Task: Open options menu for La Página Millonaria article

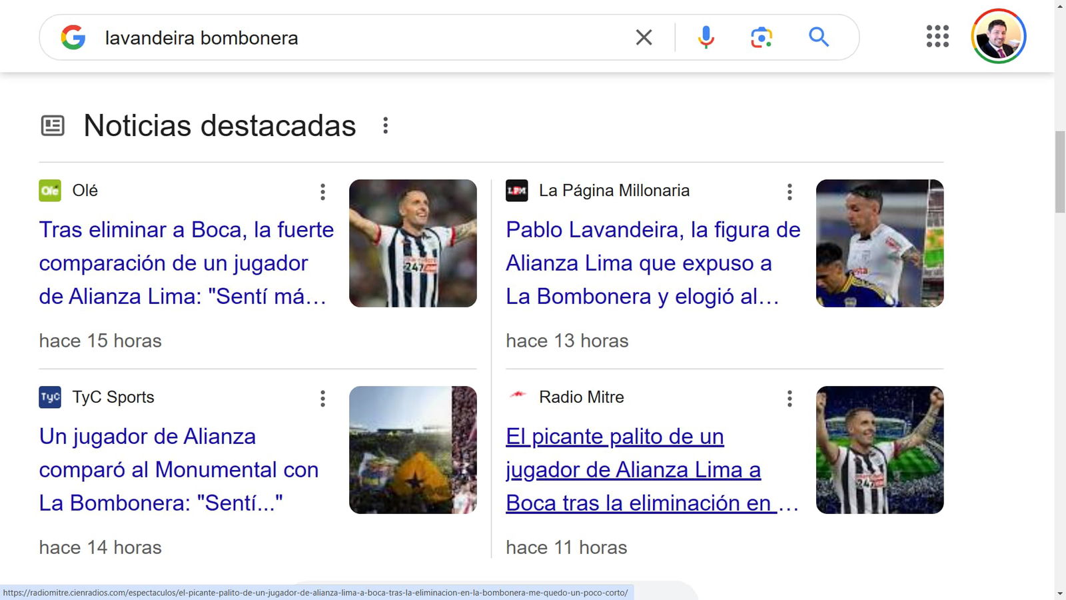Action: pyautogui.click(x=790, y=192)
